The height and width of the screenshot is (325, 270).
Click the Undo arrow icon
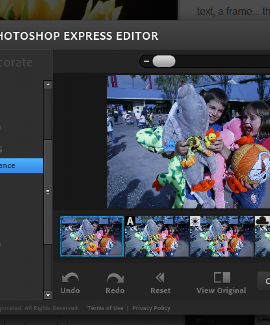[x=70, y=277]
